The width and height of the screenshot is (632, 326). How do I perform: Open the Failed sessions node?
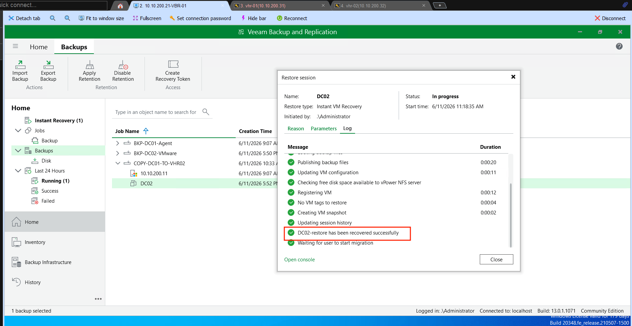pos(48,201)
